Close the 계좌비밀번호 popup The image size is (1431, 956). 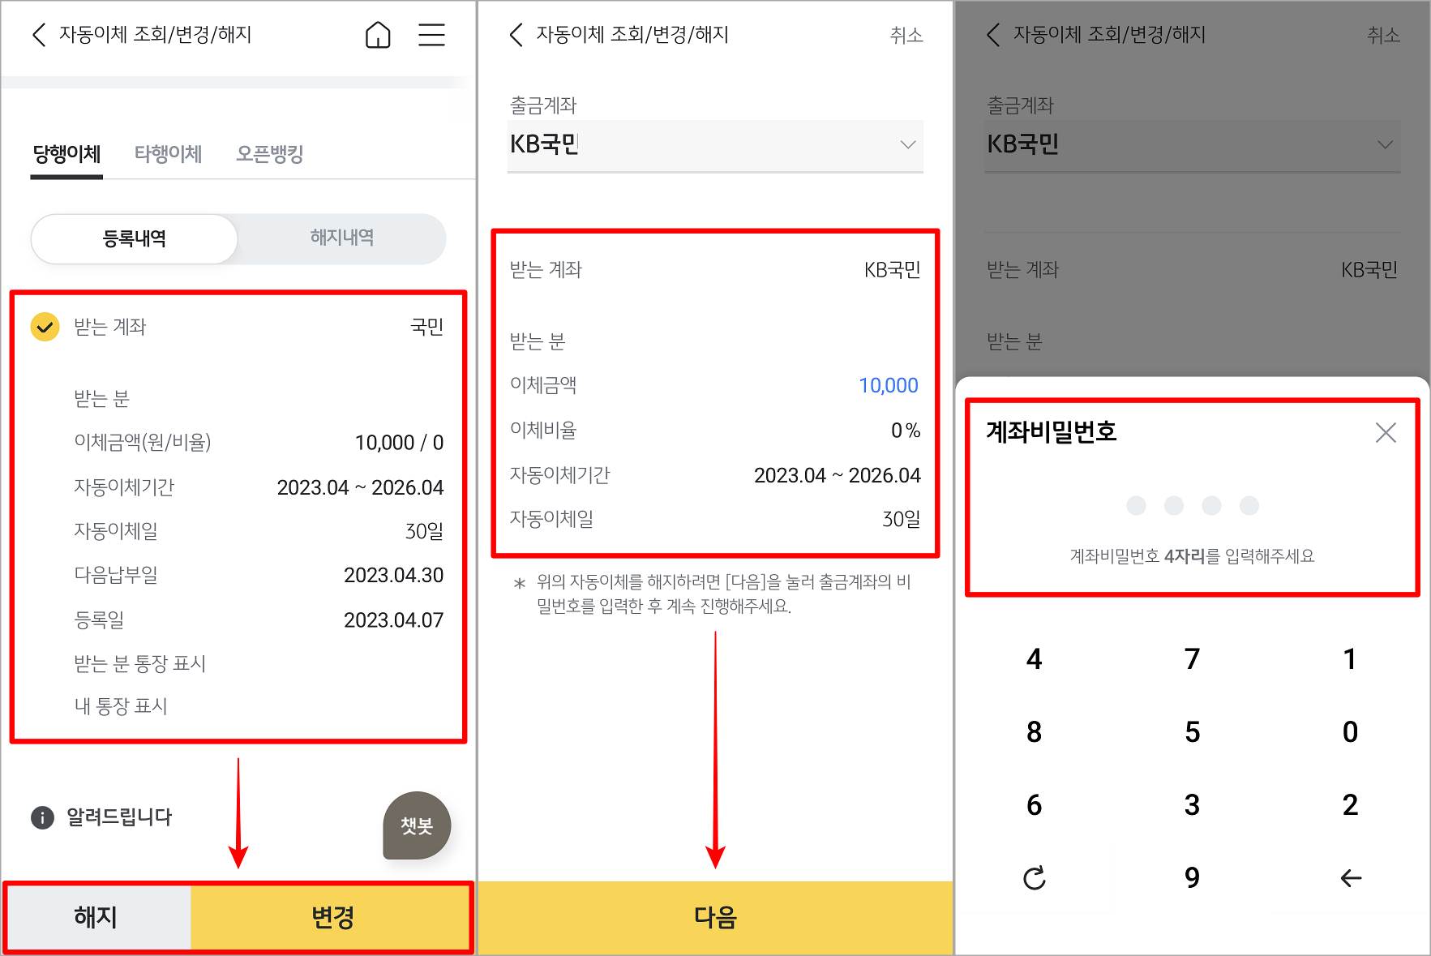1386,433
